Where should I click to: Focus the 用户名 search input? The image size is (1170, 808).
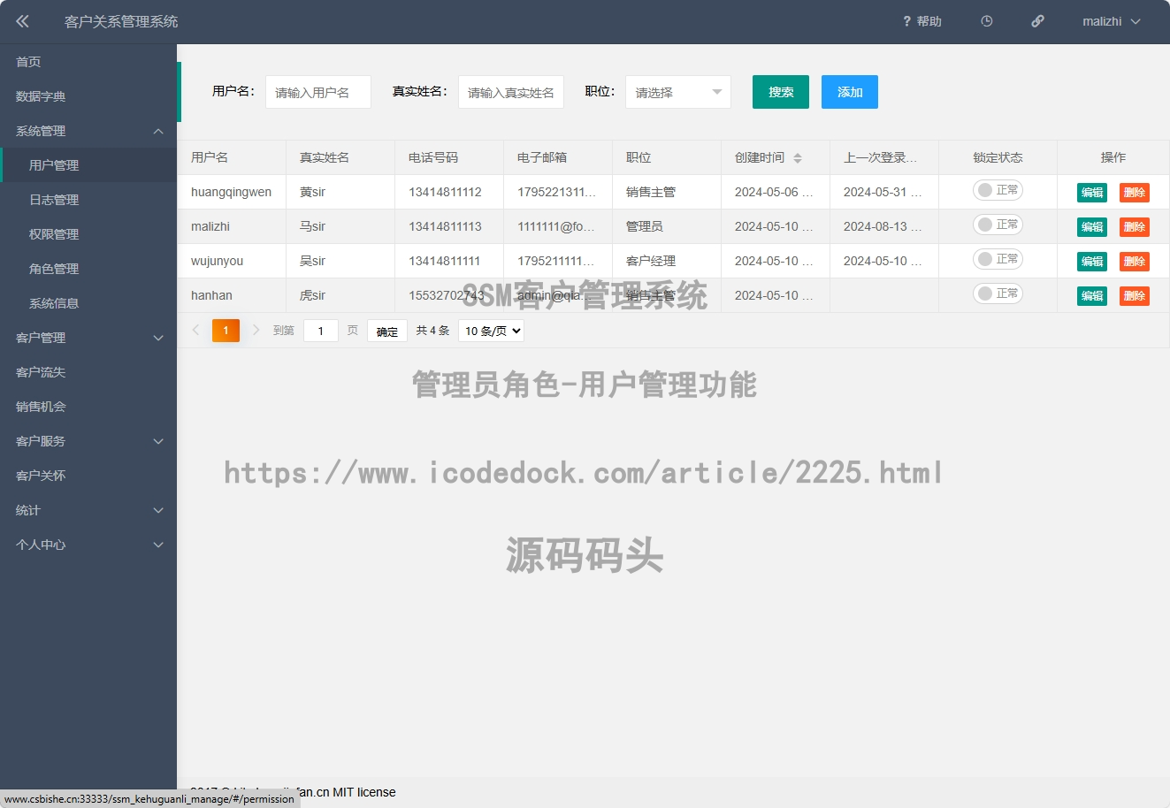318,92
